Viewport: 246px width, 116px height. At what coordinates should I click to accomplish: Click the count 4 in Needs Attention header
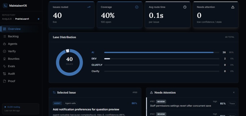click(233, 93)
